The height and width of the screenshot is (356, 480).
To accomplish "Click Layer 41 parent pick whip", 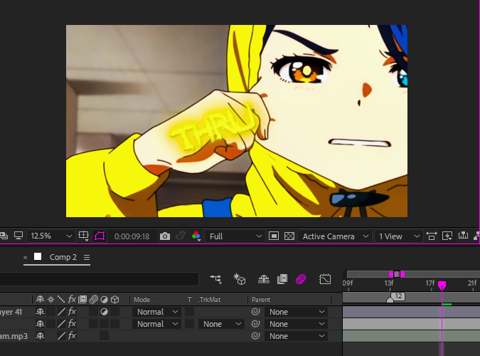I will tap(255, 312).
